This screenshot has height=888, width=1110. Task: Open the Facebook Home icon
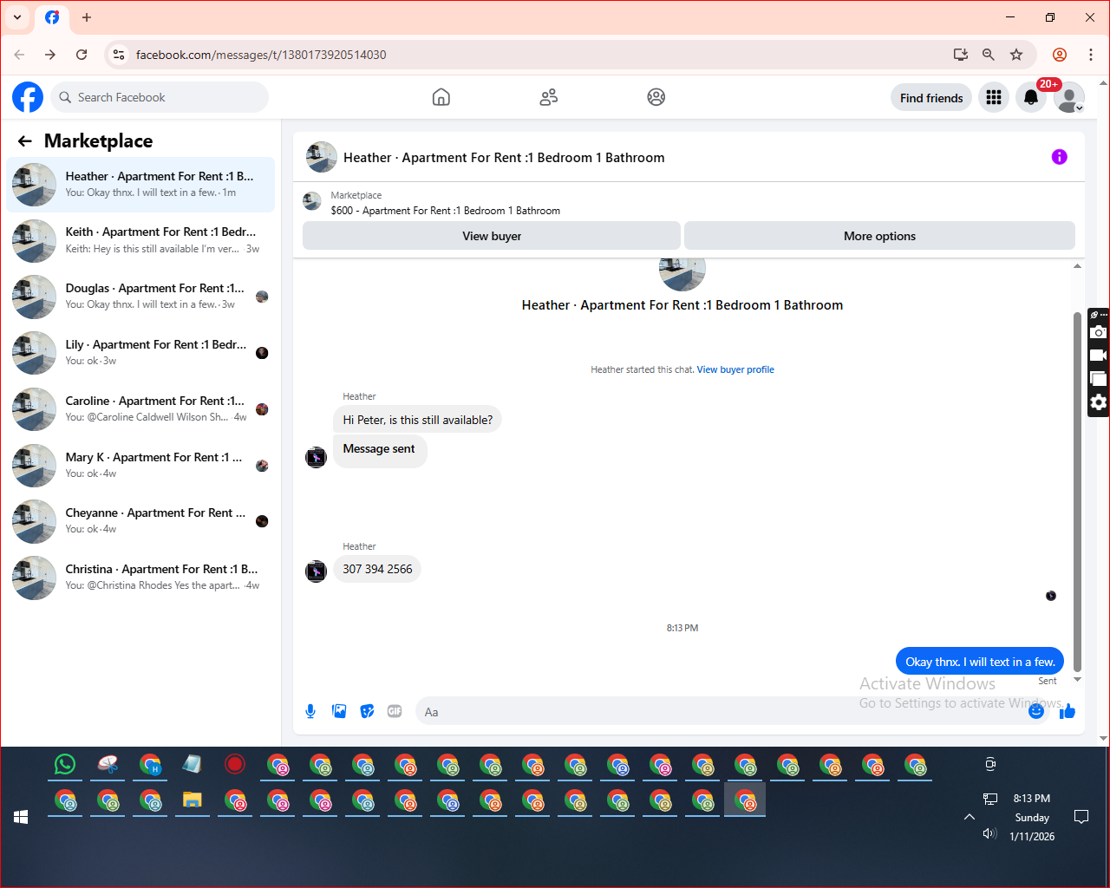[441, 97]
